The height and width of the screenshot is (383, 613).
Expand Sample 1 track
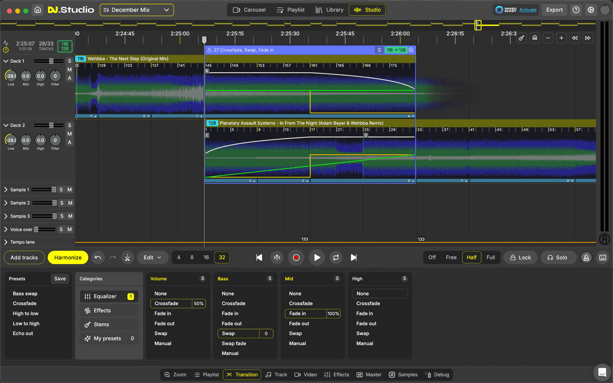tap(6, 190)
